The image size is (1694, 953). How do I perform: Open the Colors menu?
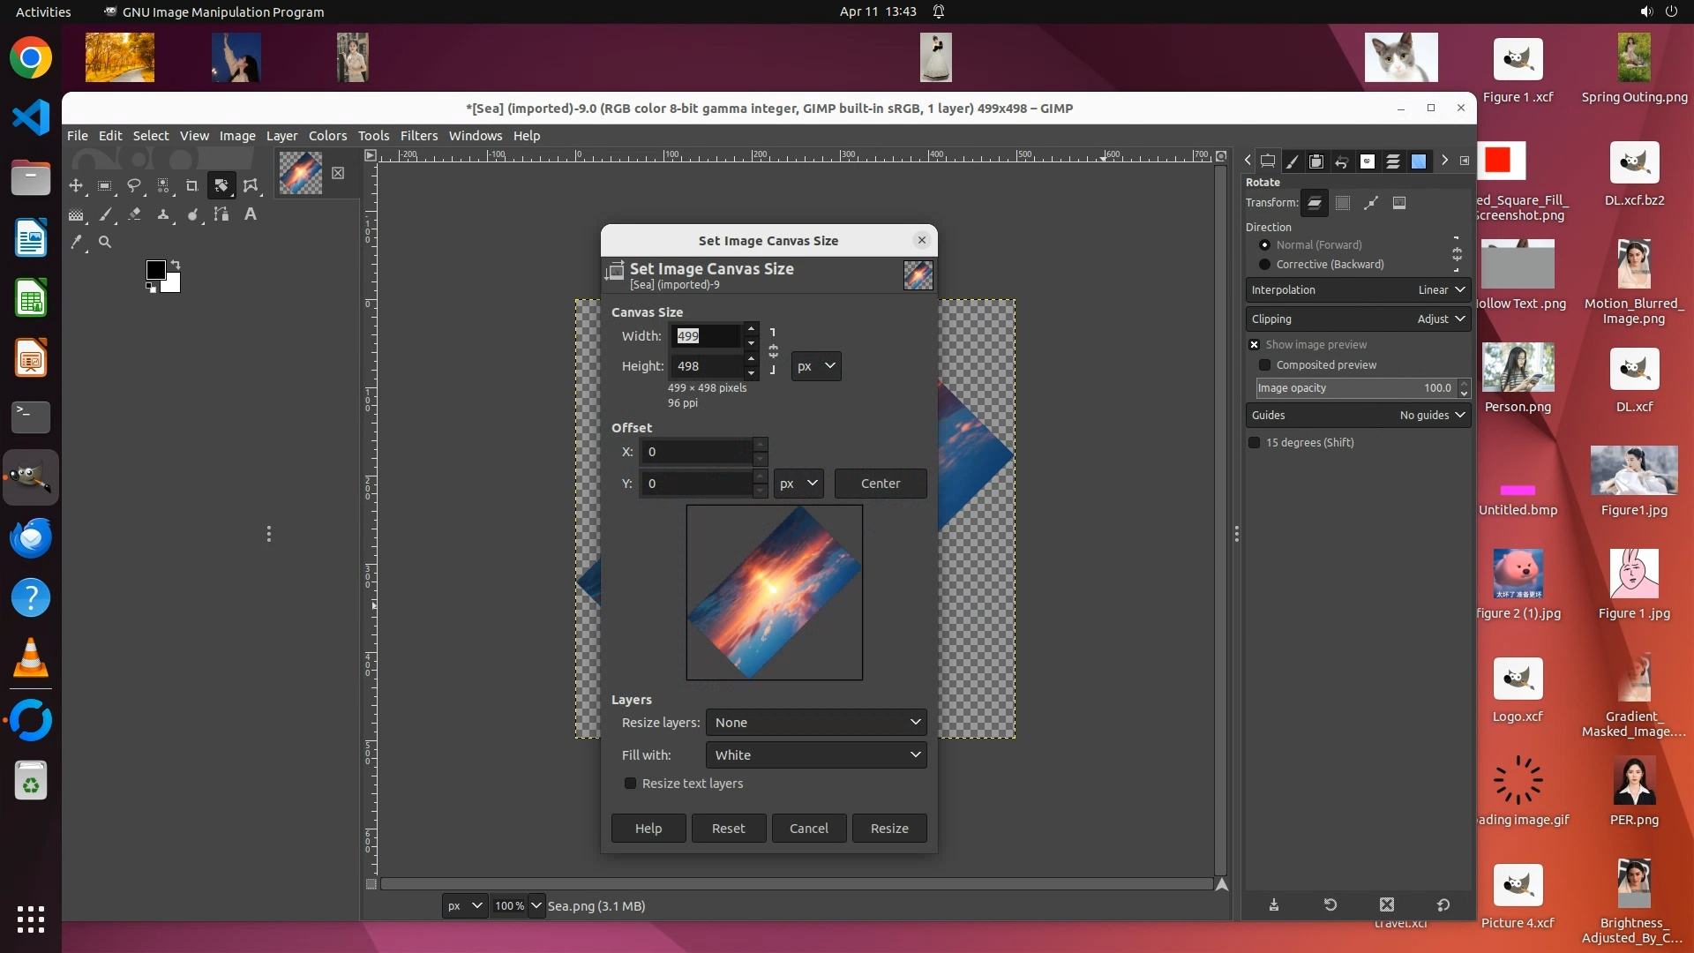(x=327, y=136)
